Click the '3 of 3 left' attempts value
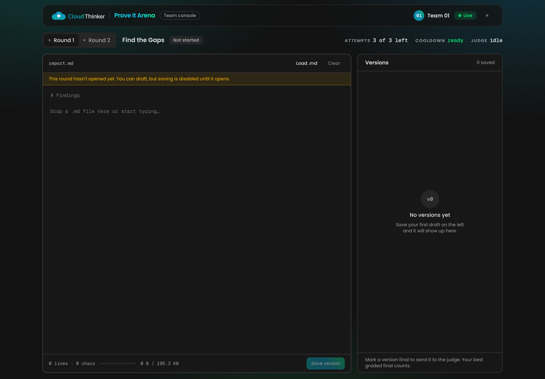 click(390, 40)
